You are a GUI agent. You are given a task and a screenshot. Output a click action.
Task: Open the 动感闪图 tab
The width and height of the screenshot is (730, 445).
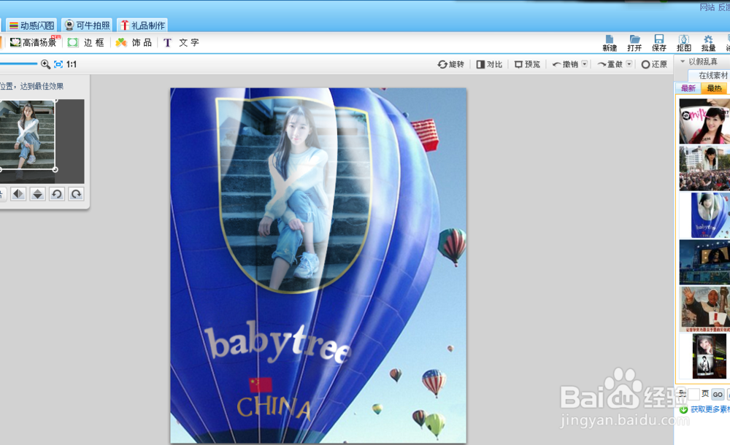(31, 25)
